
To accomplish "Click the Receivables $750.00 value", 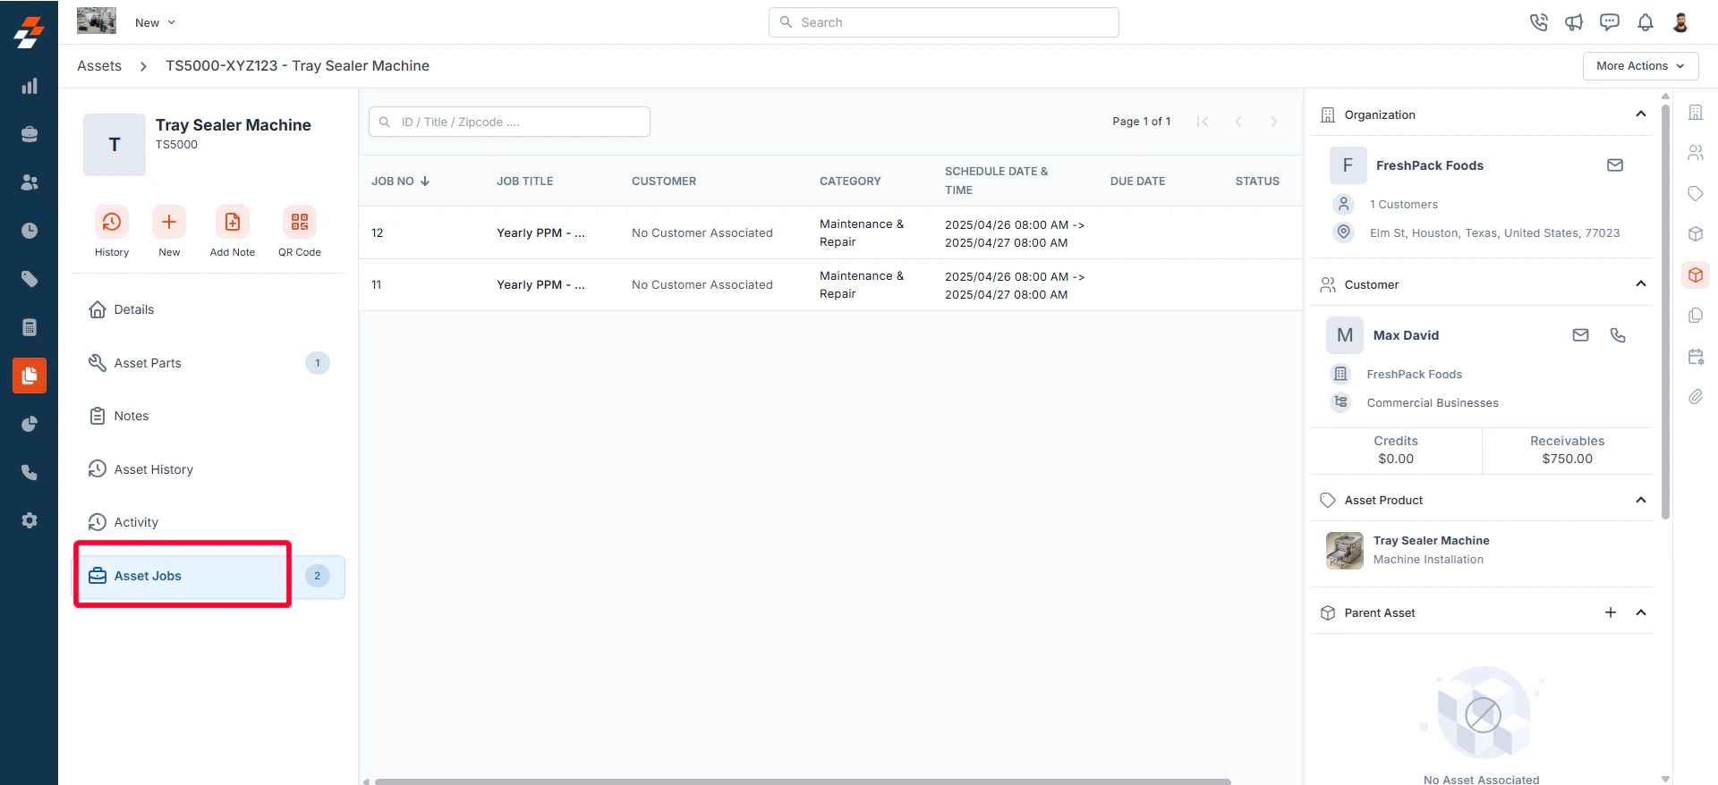I will pyautogui.click(x=1567, y=459).
